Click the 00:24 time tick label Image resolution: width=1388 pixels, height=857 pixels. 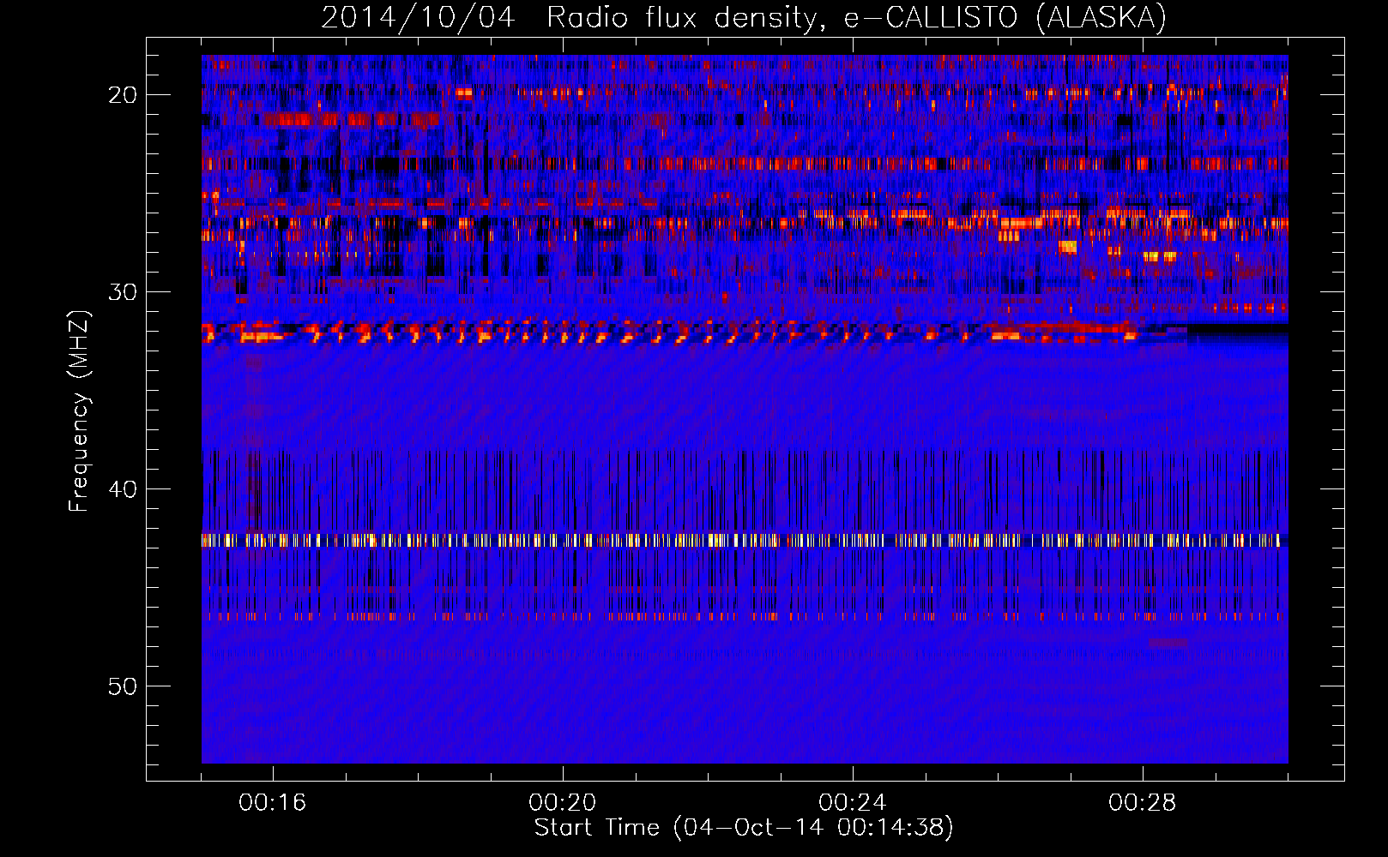tap(853, 803)
